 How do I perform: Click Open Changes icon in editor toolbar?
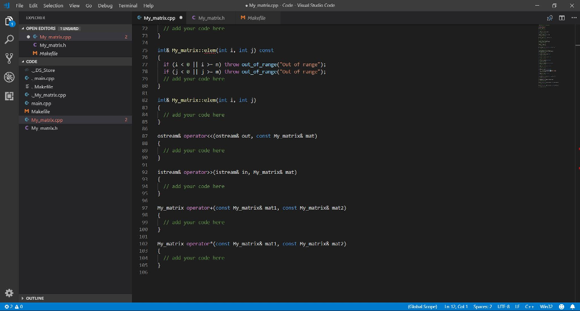point(549,18)
